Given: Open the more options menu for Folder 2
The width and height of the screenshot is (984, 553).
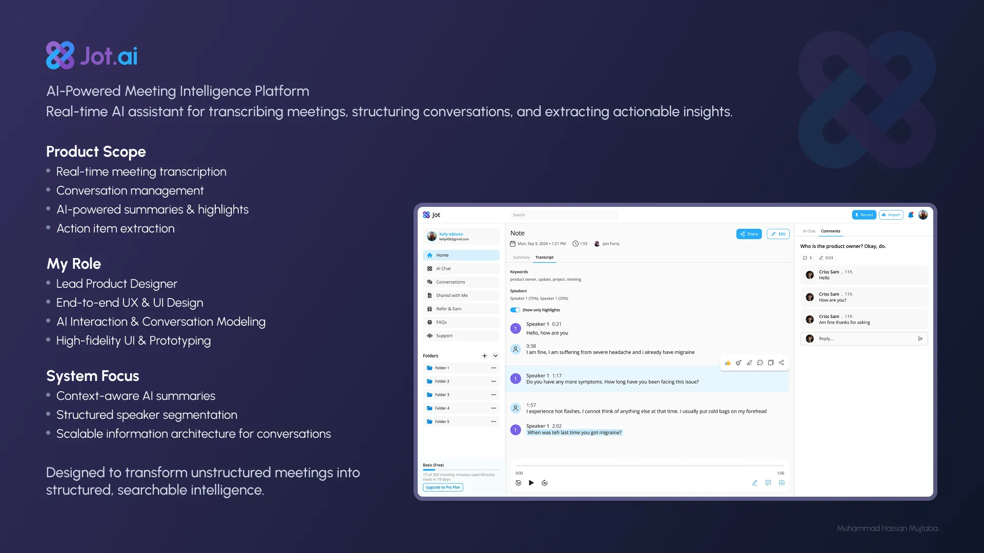Looking at the screenshot, I should [494, 381].
